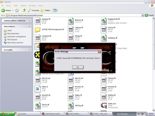Open Dokumenty udostępnione link

click(16, 37)
